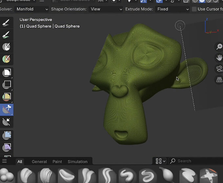Select the Mask brush tool
Image resolution: width=223 pixels, height=183 pixels.
coord(7,47)
